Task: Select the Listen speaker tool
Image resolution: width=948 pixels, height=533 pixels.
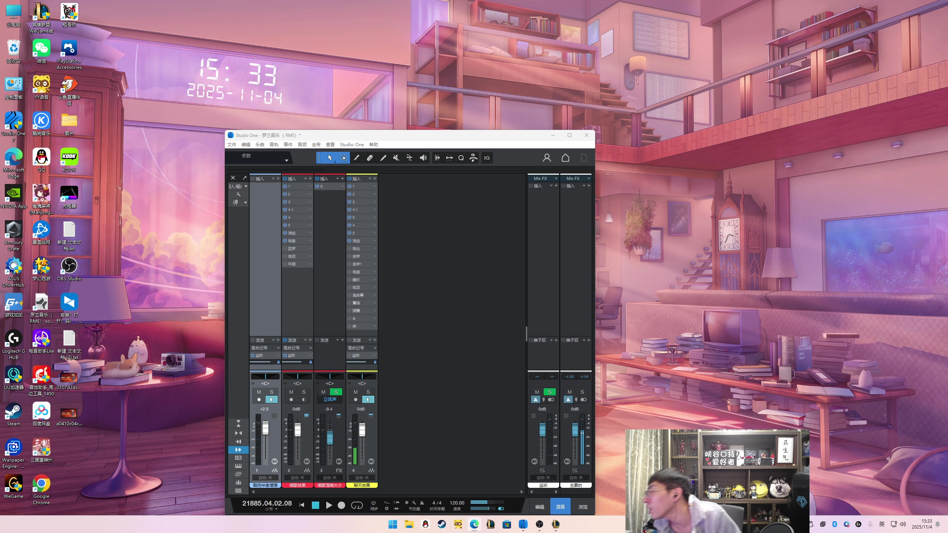Action: tap(423, 158)
